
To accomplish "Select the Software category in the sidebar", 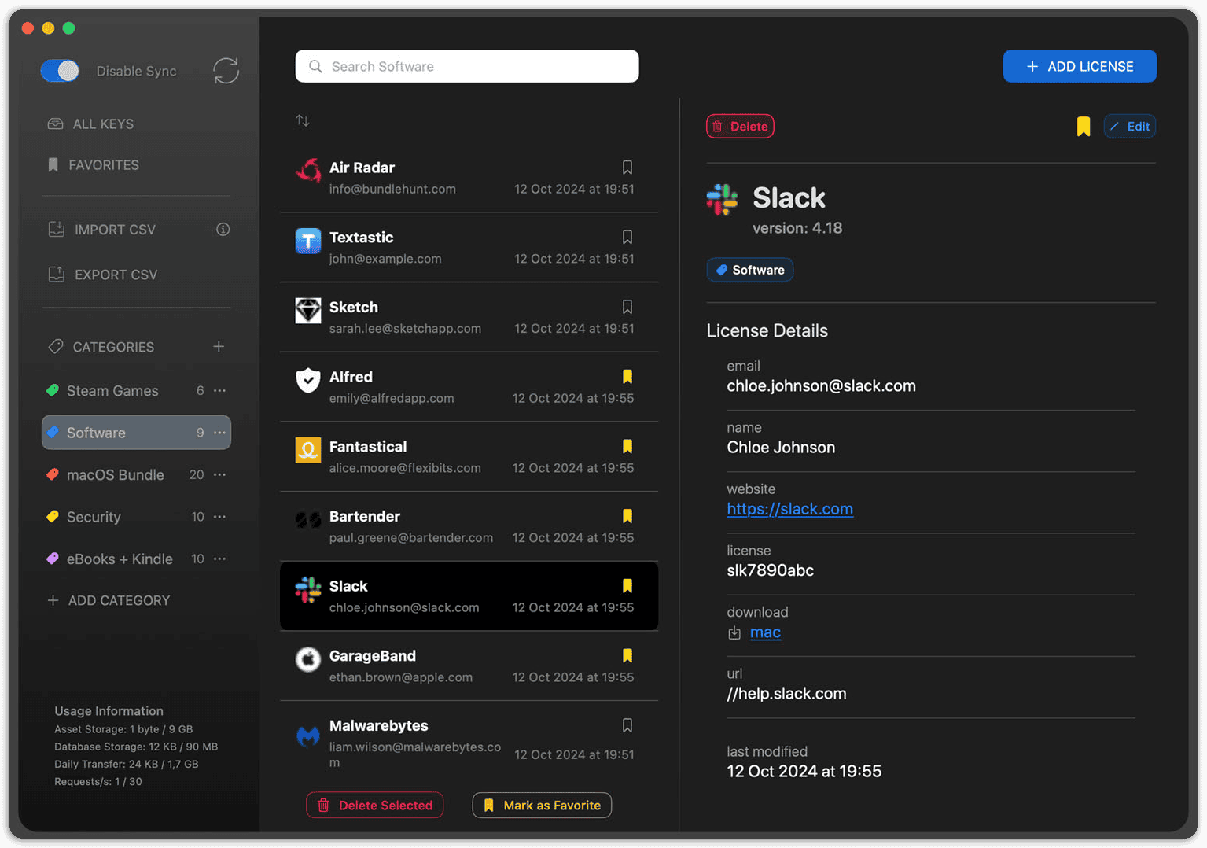I will 136,433.
